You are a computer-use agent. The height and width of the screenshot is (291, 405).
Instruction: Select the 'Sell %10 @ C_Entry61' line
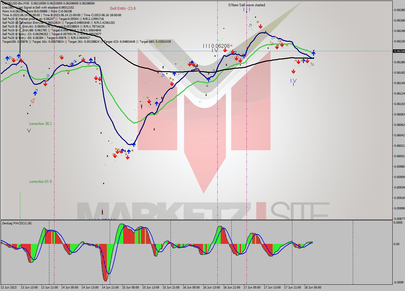tap(53, 26)
